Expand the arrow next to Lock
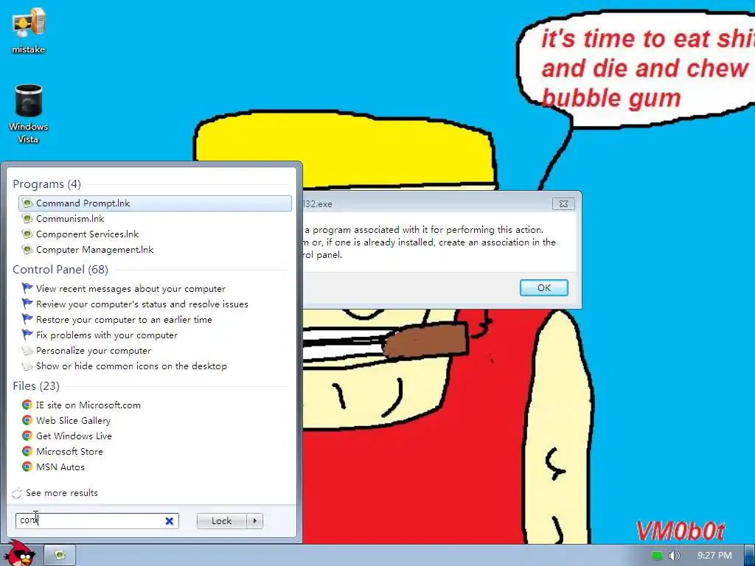The height and width of the screenshot is (566, 755). [x=254, y=521]
